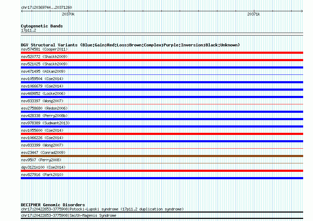Select the blue nsv428338 gain bar
Screen dimensions: 313x221
click(x=162, y=119)
